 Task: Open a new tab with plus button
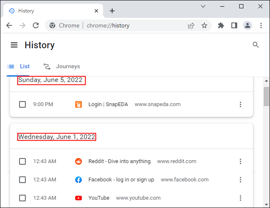[112, 11]
